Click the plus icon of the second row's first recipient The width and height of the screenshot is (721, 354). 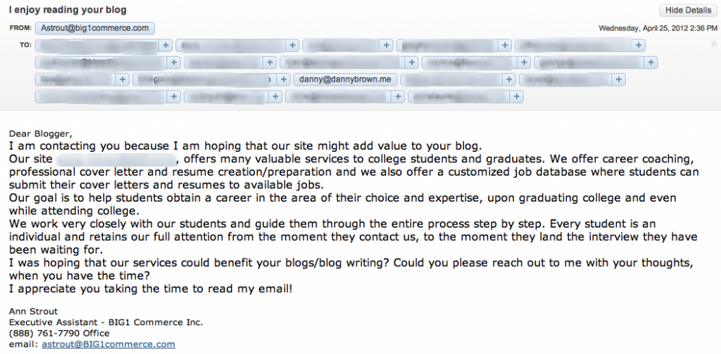[x=173, y=62]
